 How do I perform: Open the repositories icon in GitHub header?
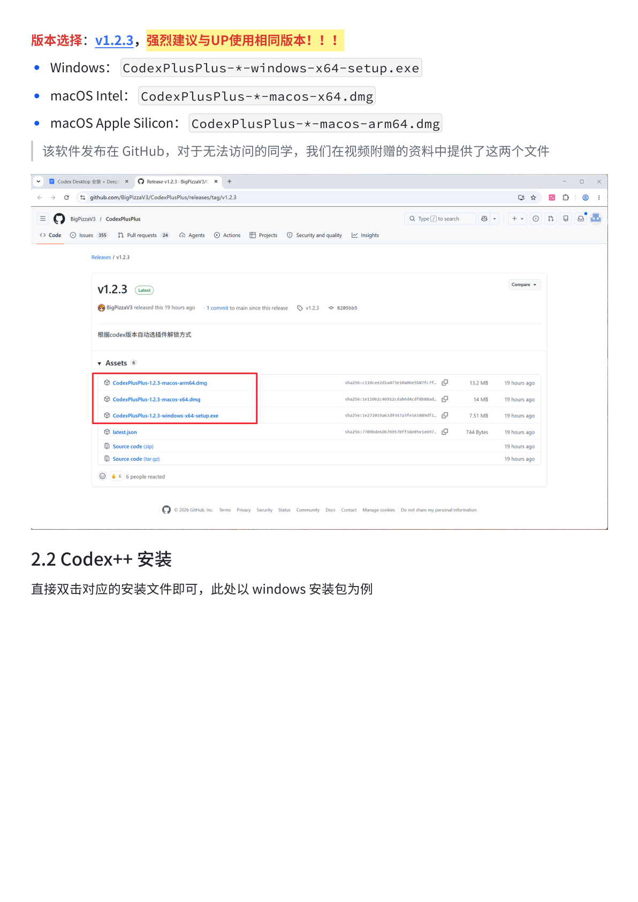pos(566,219)
